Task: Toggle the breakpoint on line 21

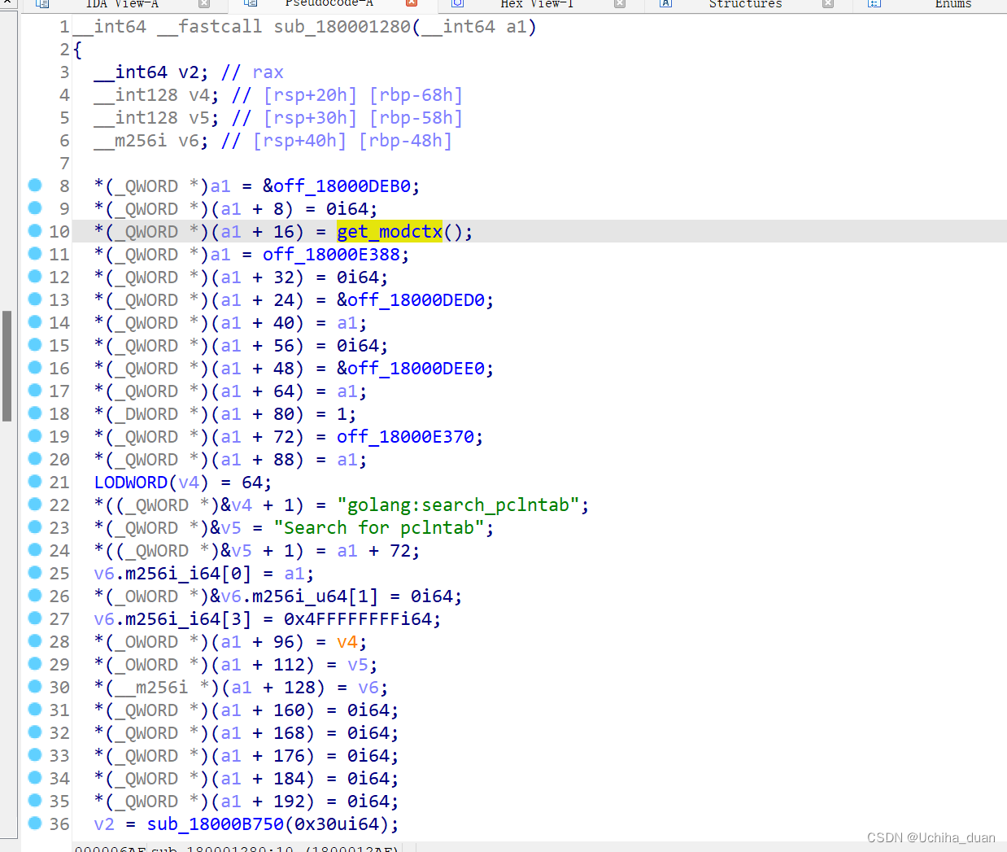Action: [35, 482]
